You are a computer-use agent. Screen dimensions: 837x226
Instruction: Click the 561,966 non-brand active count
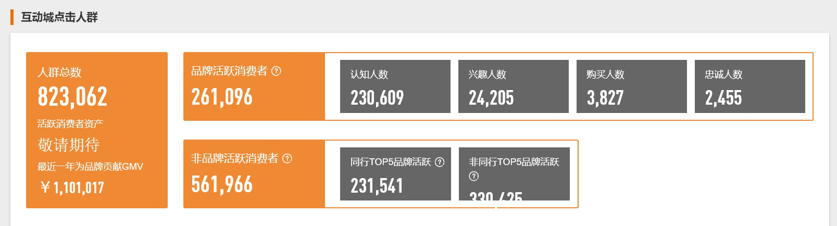[222, 184]
